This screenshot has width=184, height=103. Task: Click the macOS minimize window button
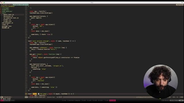pyautogui.click(x=3, y=3)
